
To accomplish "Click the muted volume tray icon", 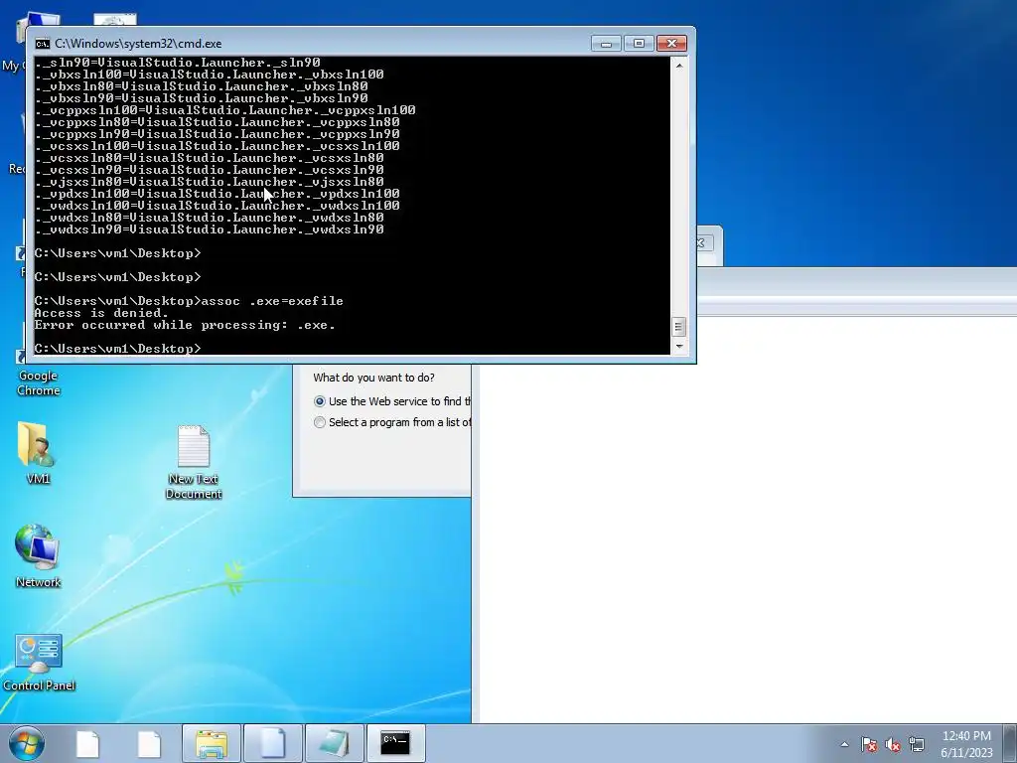I will coord(893,744).
